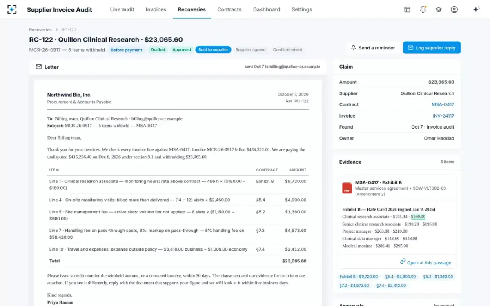Screen dimensions: 490x306
Task: Click the Total $23,065.60 amount in letter
Action: coord(294,261)
